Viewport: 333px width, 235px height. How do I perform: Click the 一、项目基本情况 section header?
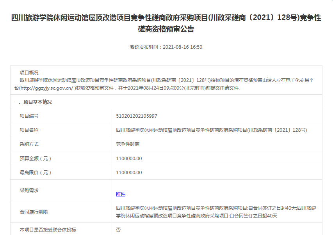coord(33,102)
